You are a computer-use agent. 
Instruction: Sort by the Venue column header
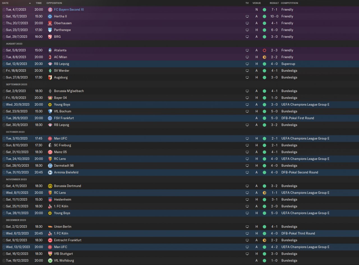coord(257,3)
